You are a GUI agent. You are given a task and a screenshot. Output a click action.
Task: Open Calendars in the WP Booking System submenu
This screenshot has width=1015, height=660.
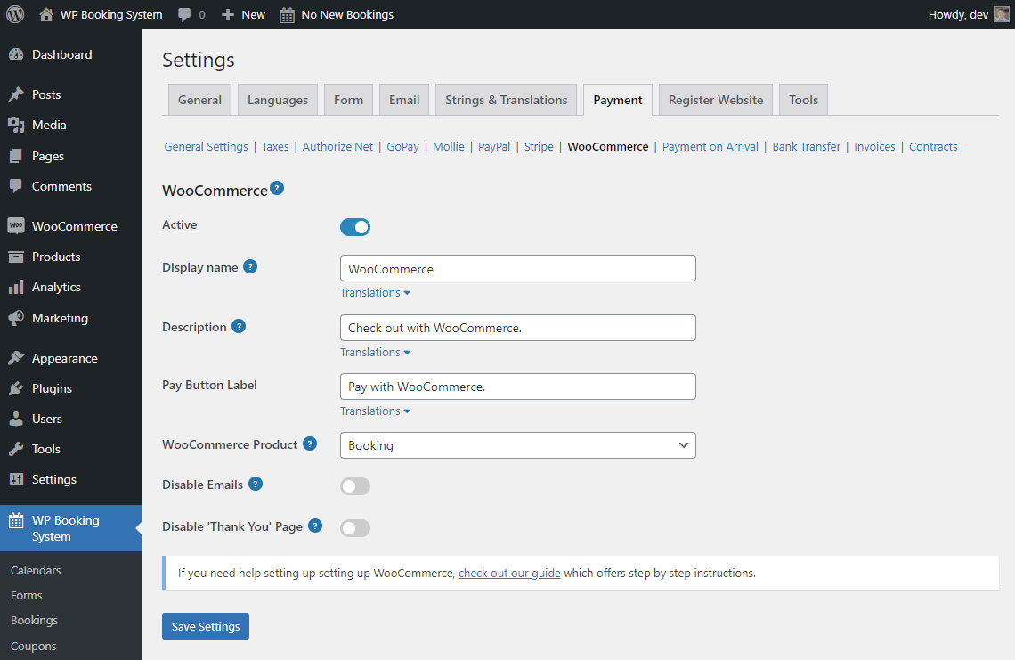coord(36,570)
